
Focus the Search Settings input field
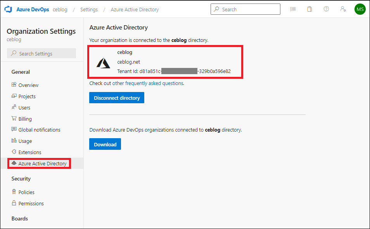[x=41, y=53]
